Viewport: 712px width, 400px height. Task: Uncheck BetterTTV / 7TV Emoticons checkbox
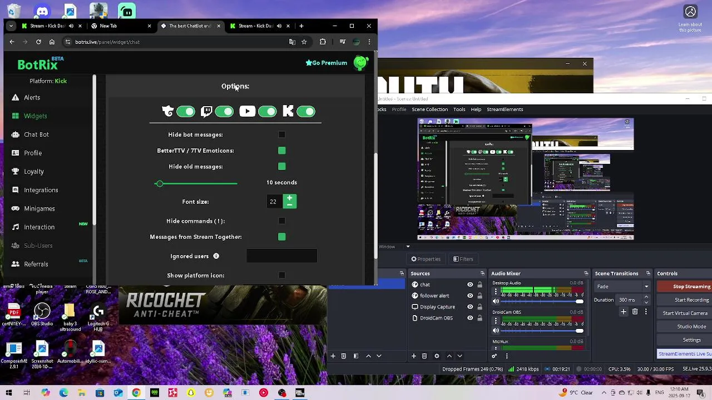pyautogui.click(x=282, y=151)
